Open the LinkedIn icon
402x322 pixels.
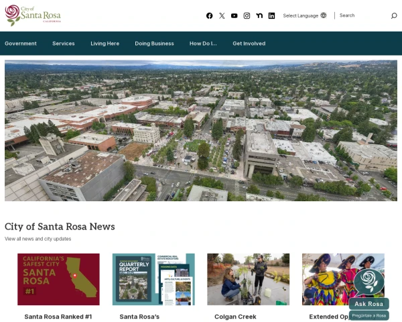click(271, 15)
